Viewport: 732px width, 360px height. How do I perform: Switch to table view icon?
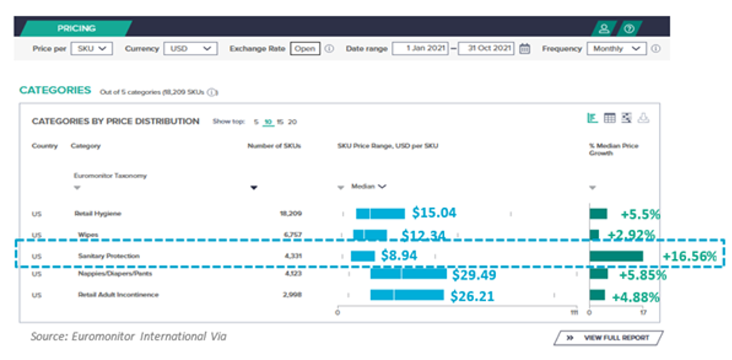[x=610, y=118]
